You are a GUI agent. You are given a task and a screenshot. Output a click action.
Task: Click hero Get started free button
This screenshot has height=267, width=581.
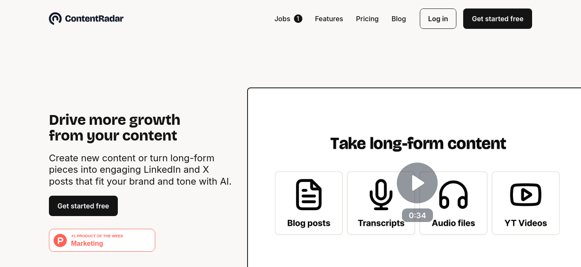[83, 206]
